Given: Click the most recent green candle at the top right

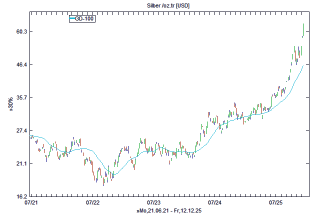Looking at the screenshot, I should [303, 29].
